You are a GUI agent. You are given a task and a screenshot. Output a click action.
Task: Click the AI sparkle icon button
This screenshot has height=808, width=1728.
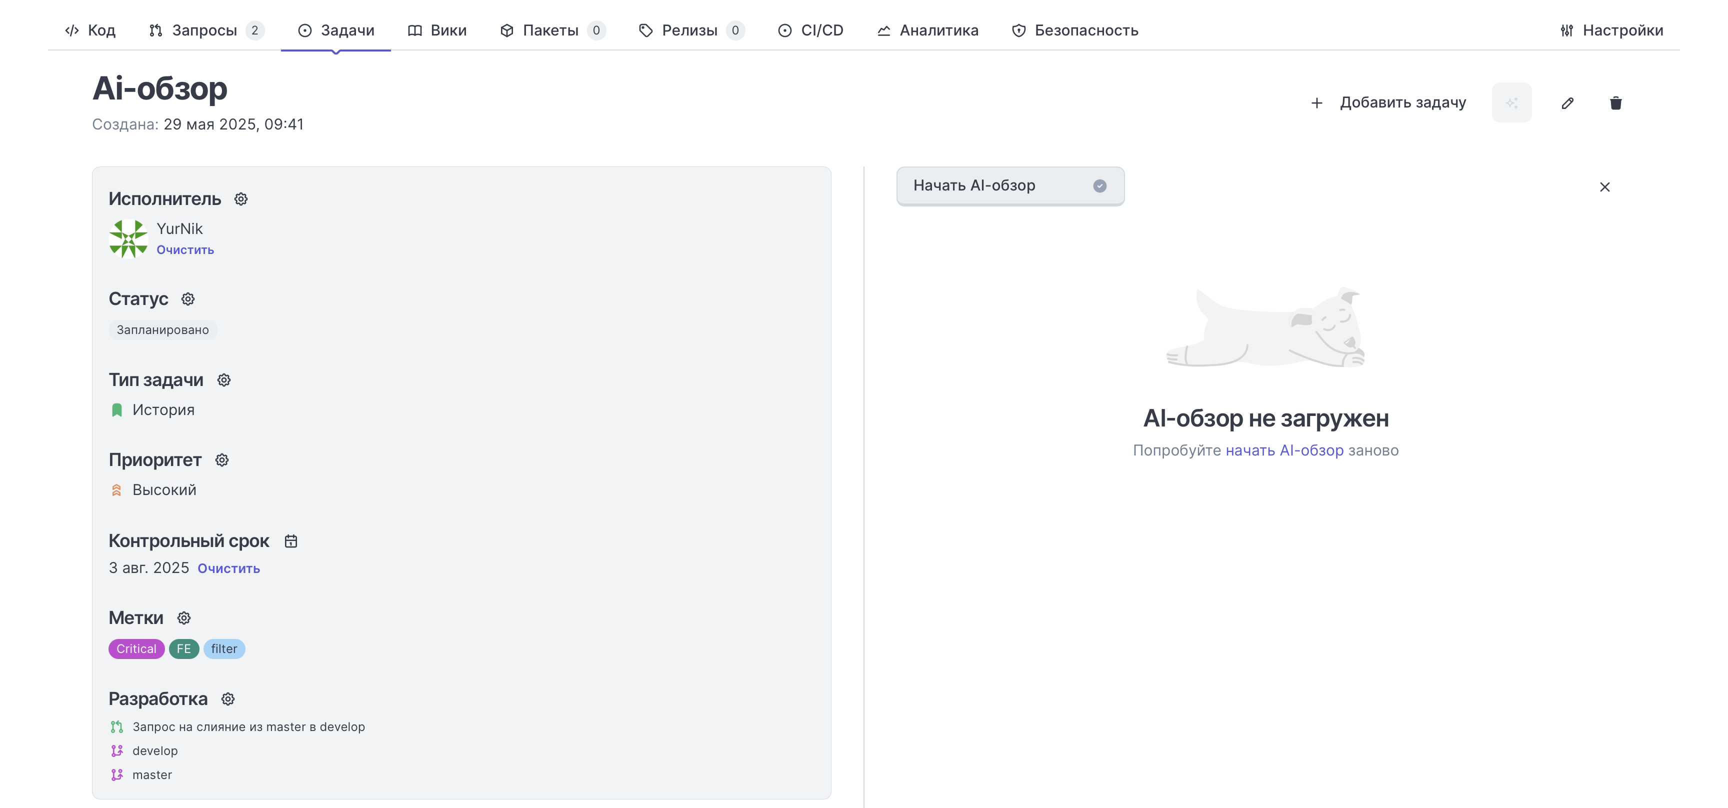1511,102
